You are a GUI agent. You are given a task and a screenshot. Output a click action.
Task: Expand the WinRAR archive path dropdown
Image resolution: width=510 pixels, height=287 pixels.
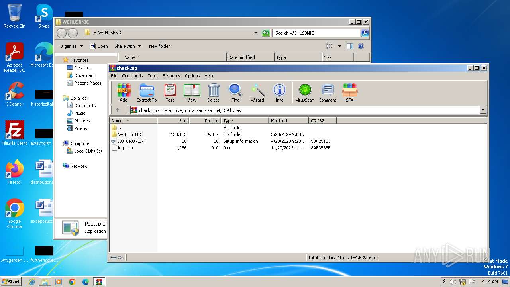pos(483,110)
